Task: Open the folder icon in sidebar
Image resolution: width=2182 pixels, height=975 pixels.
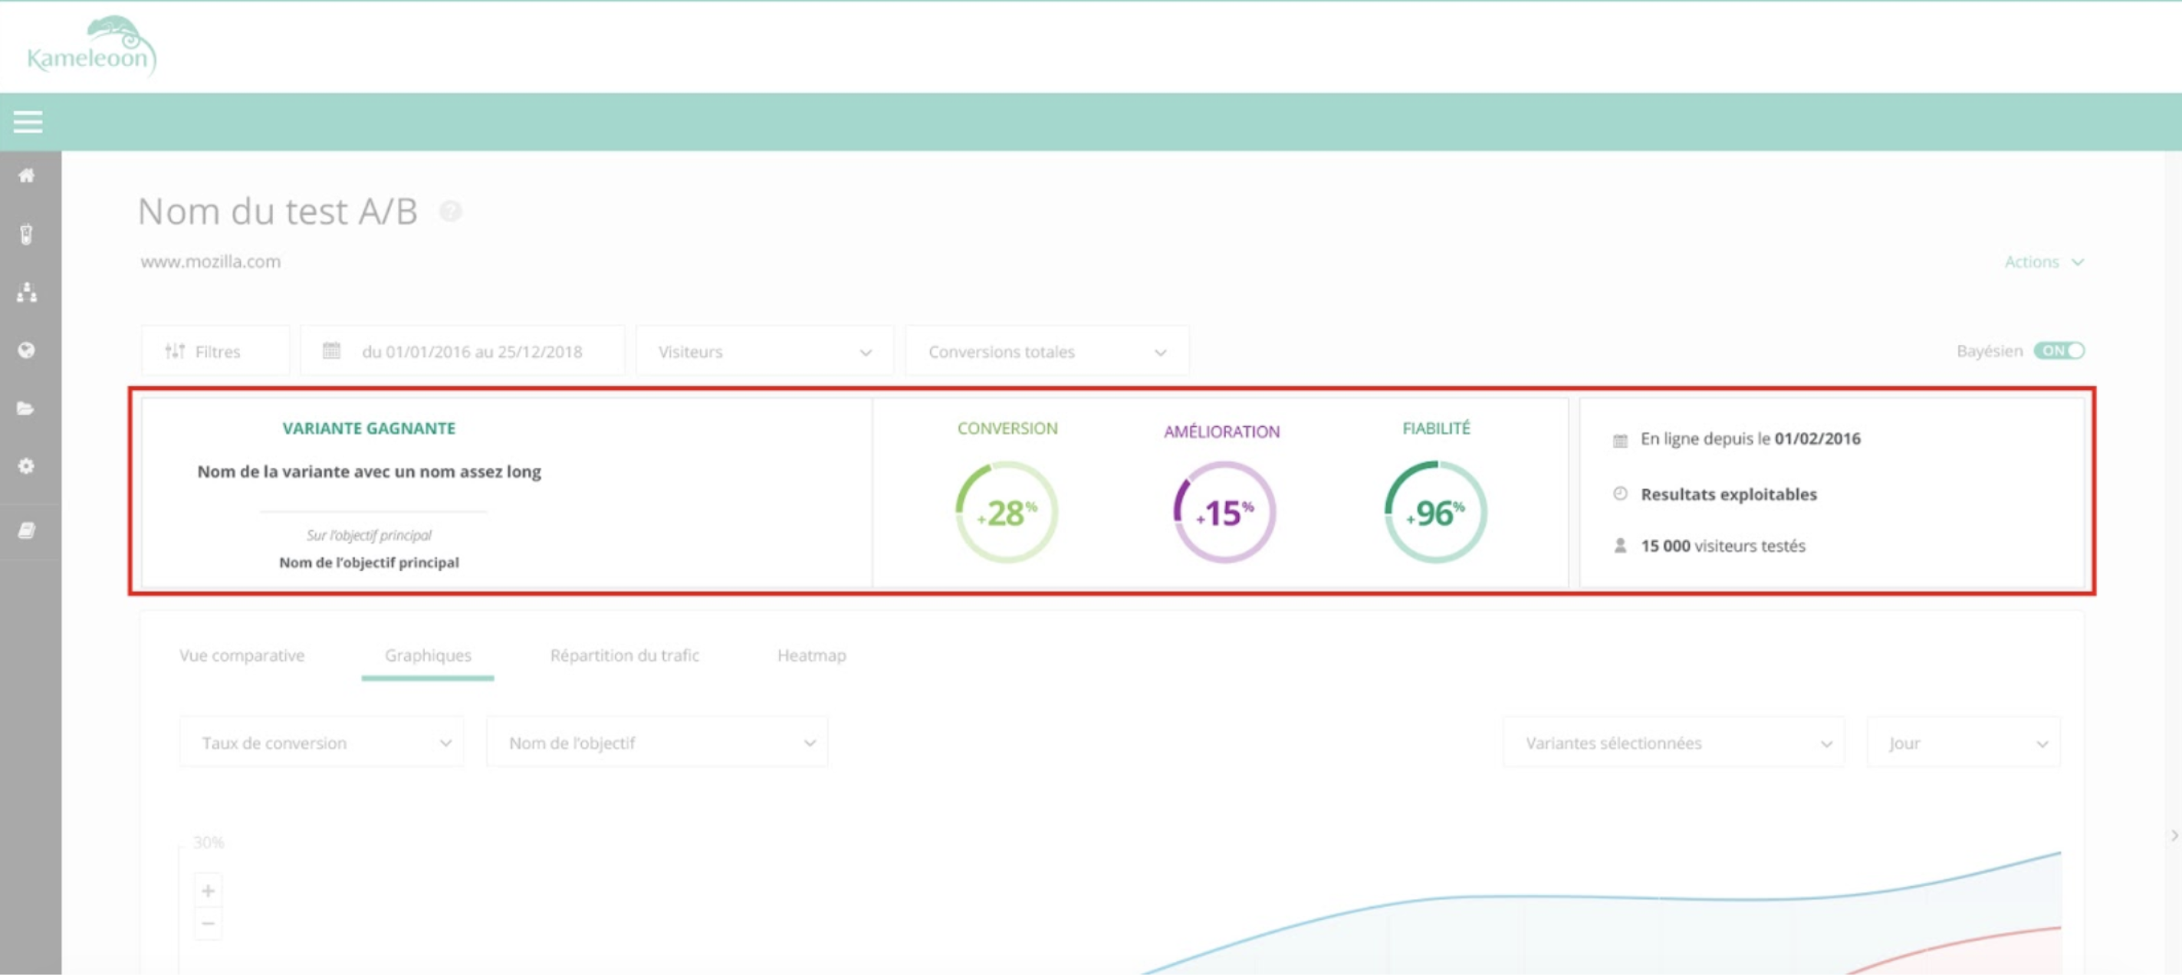Action: pos(27,409)
